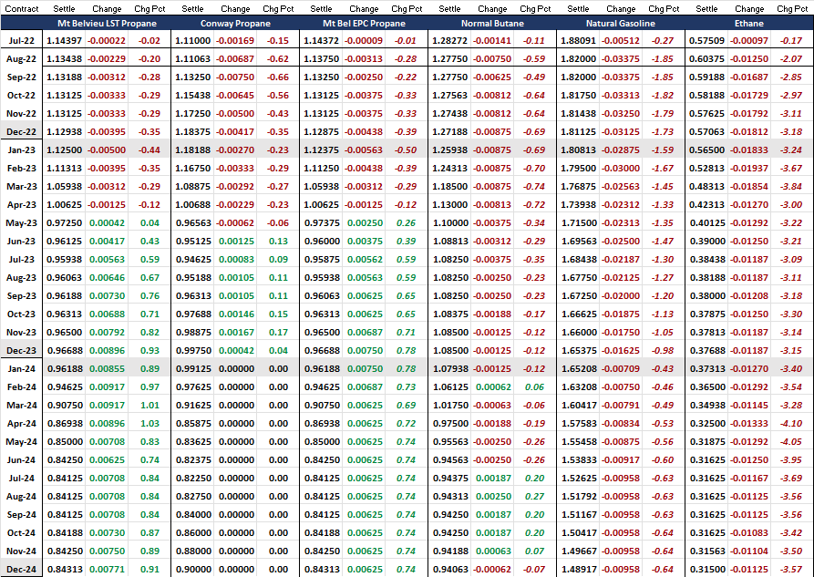Select Conway Dec-24 settle 0.90000
The image size is (814, 577).
[x=193, y=569]
